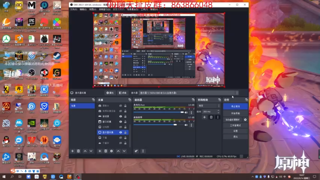Image resolution: width=320 pixels, height=180 pixels.
Task: Open the 视图(V) menu
Action: coord(93,9)
